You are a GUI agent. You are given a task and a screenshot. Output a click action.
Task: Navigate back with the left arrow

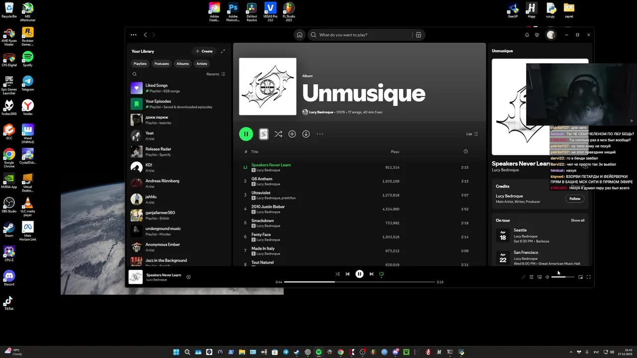tap(145, 35)
